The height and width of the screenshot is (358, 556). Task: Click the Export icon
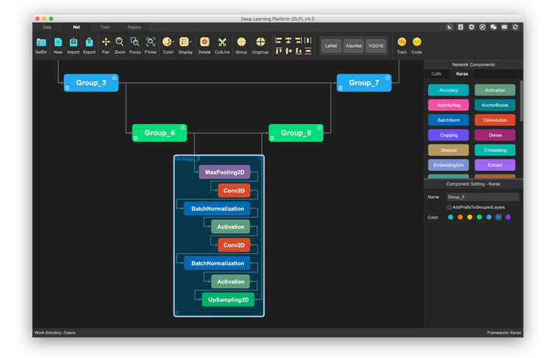tap(89, 43)
